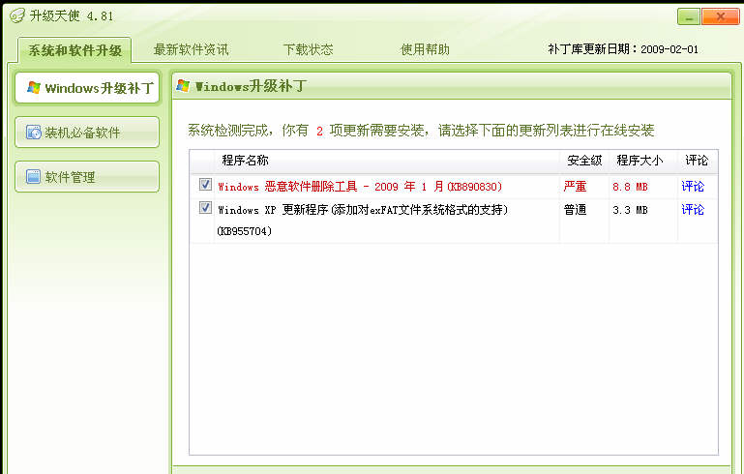Click the 补丁库更新日期 2009-02-01 label
Viewport: 744px width, 474px height.
tap(623, 49)
